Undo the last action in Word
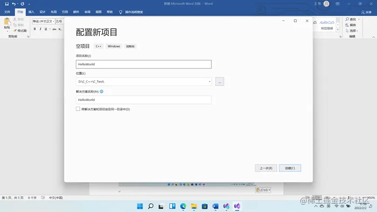The width and height of the screenshot is (377, 212). click(14, 4)
